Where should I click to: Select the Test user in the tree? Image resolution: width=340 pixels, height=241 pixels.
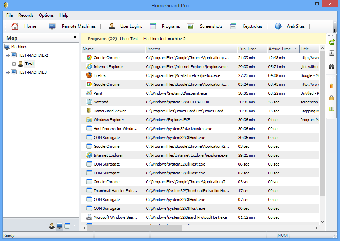29,64
